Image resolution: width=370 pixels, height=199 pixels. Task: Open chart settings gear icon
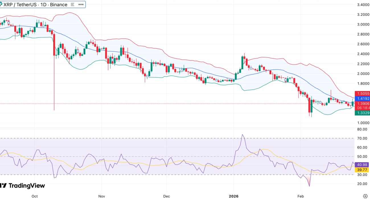pyautogui.click(x=365, y=196)
